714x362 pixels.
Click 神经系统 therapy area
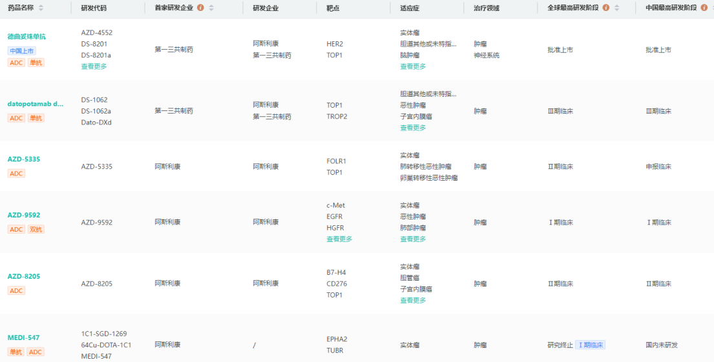487,55
